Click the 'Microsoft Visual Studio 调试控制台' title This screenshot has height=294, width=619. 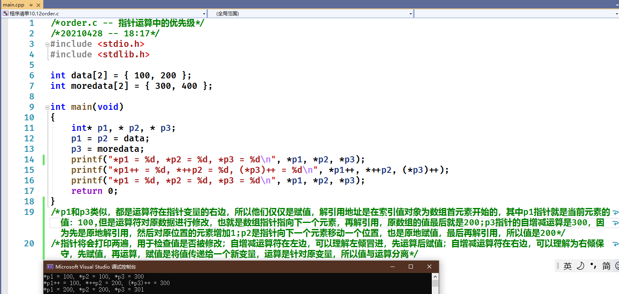click(95, 267)
